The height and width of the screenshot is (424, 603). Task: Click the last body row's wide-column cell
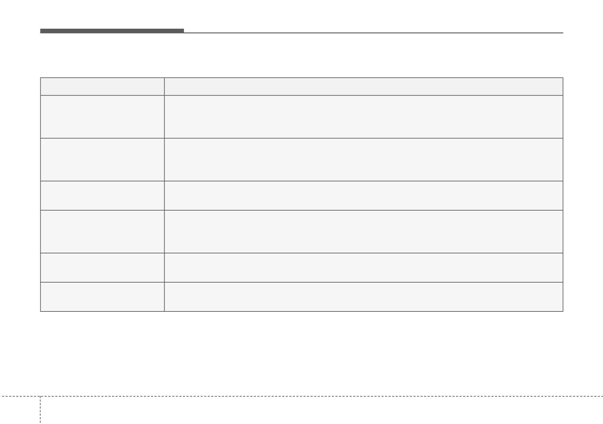(364, 297)
